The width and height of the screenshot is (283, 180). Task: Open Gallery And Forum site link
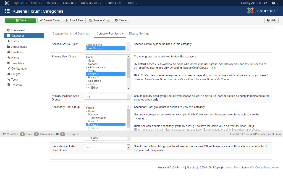click(x=254, y=3)
